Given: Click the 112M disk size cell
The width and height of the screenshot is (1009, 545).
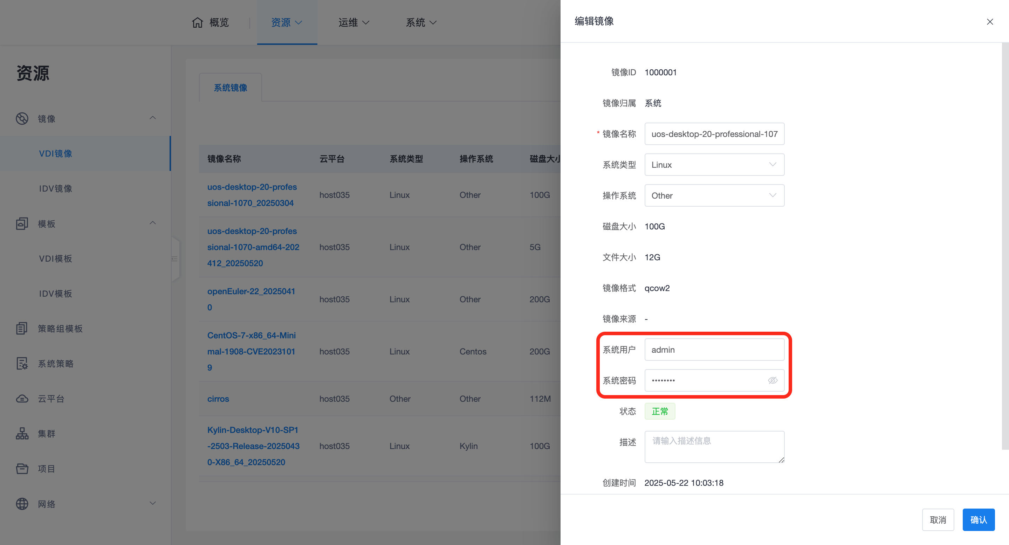Looking at the screenshot, I should click(540, 399).
